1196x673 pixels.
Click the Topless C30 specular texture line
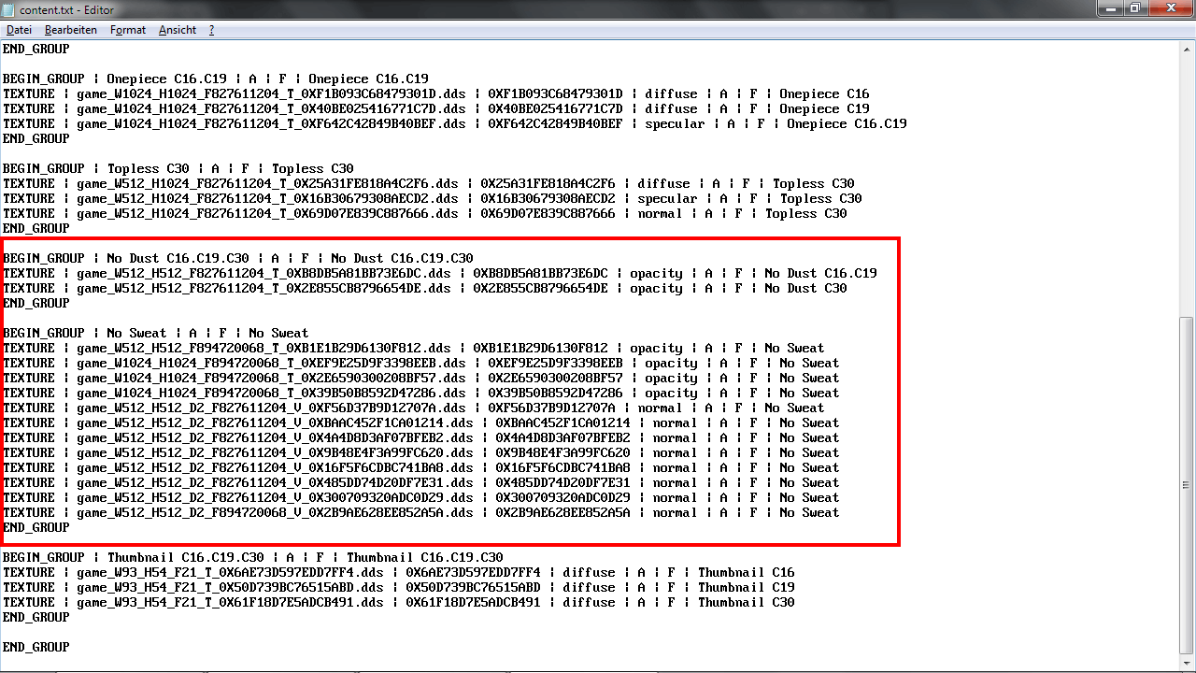point(432,198)
